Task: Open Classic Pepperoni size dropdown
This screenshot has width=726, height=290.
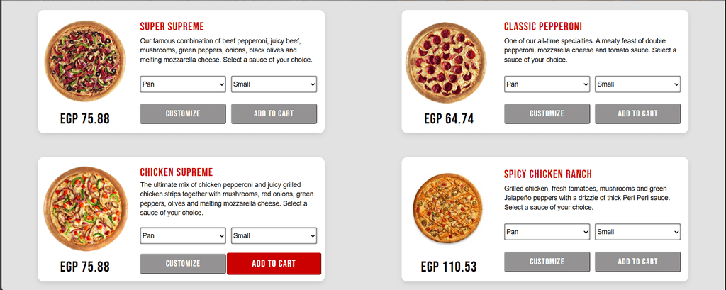Action: point(637,84)
